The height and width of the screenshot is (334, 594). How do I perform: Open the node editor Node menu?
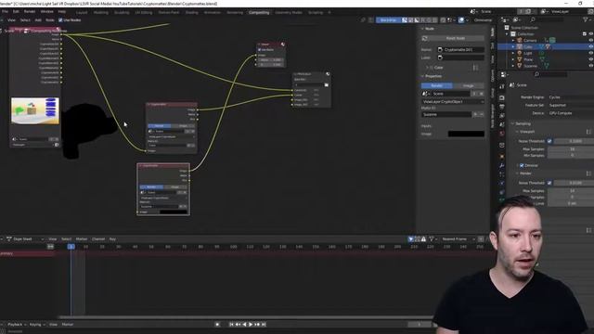tap(49, 20)
